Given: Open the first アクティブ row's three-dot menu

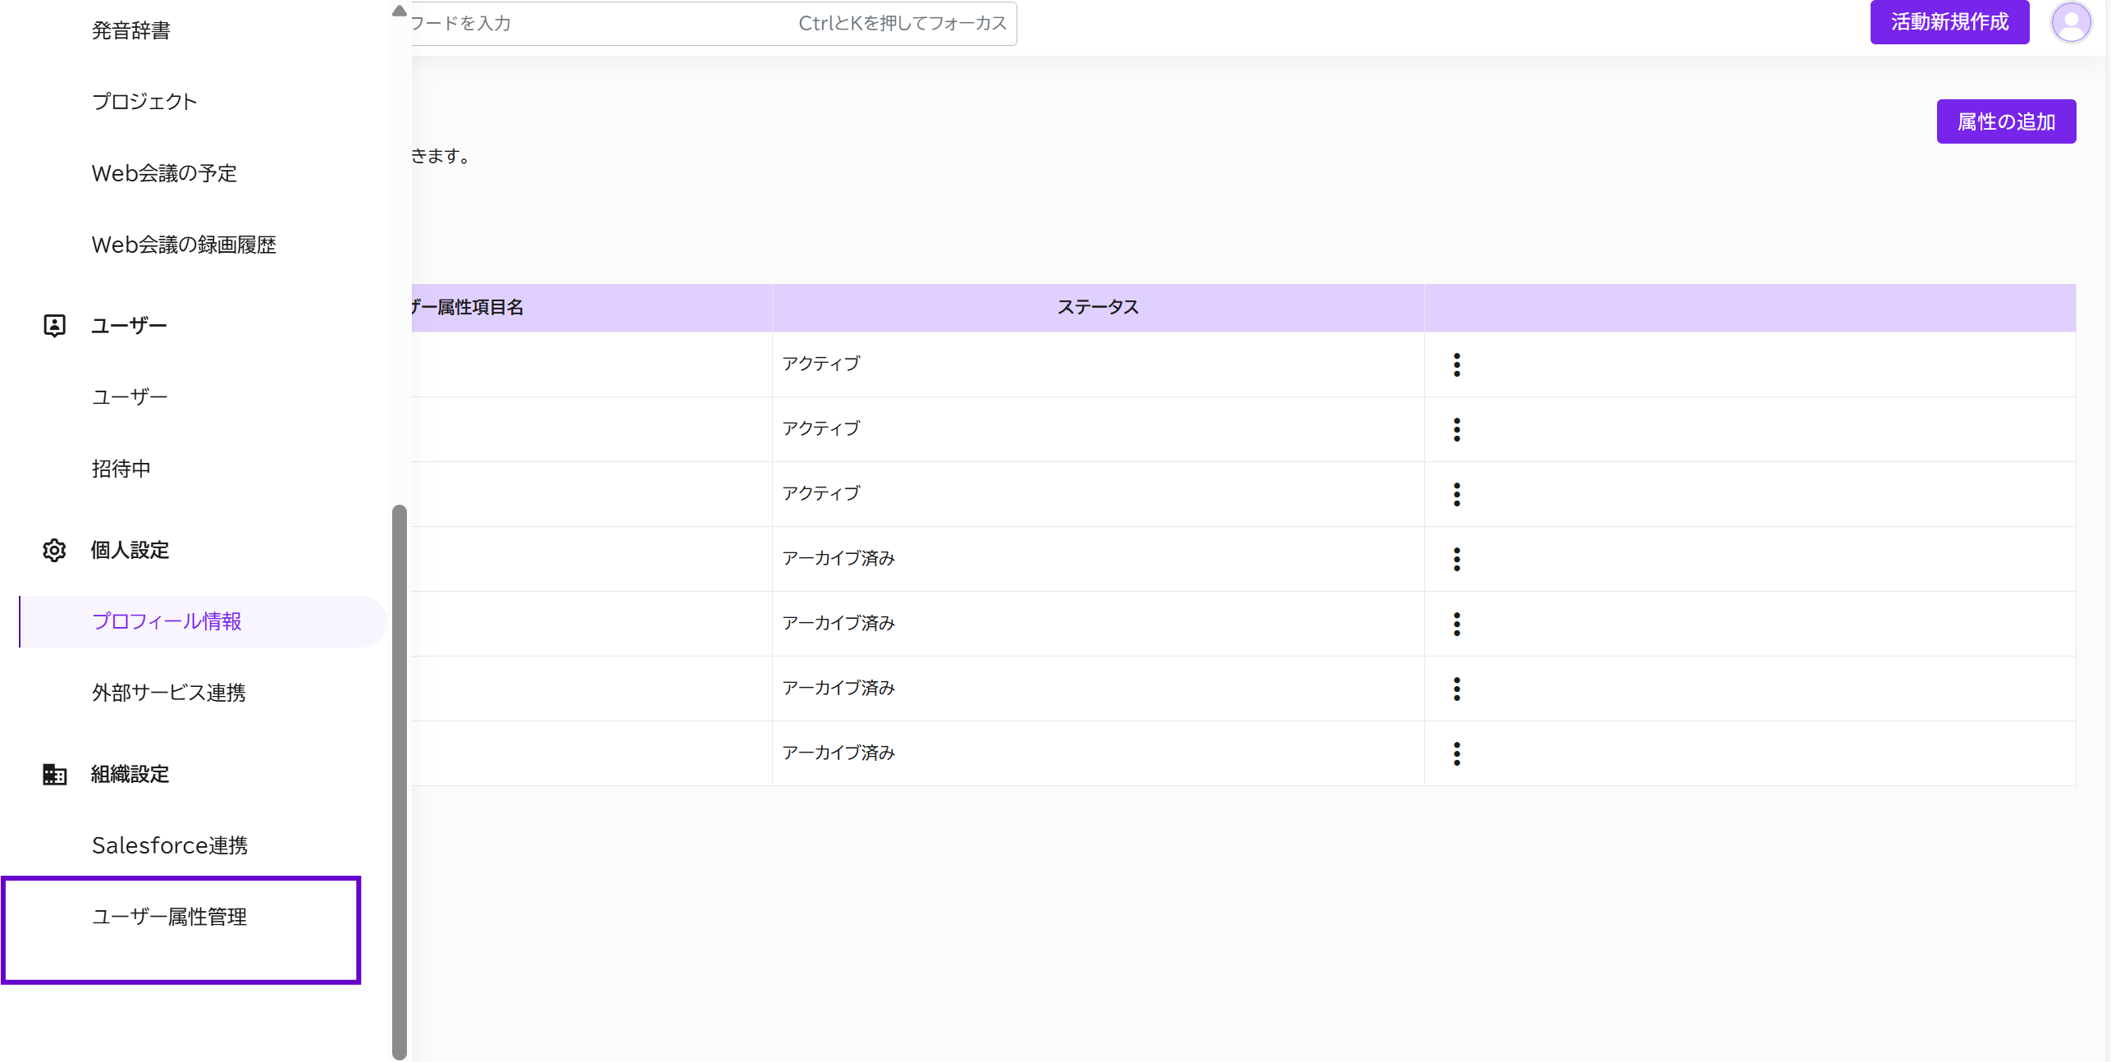Looking at the screenshot, I should [x=1456, y=364].
